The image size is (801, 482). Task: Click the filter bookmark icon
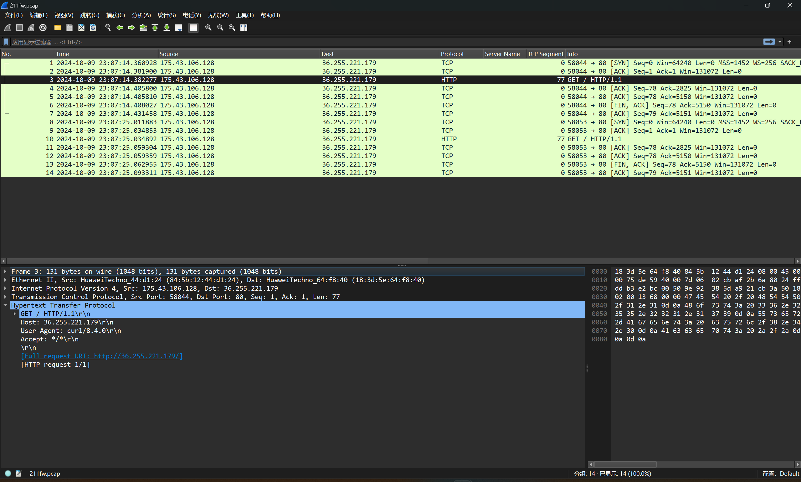[6, 42]
